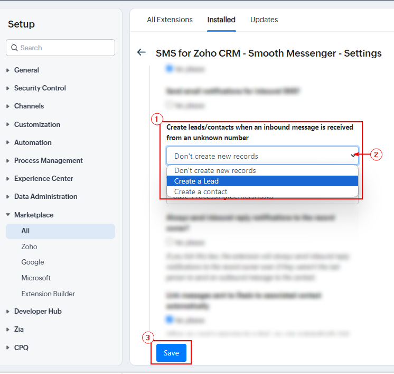Focus the Setup search field
Viewport: 394px width, 374px height.
click(60, 48)
